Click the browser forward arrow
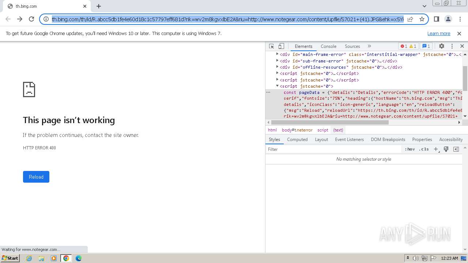The height and width of the screenshot is (263, 468). (20, 19)
